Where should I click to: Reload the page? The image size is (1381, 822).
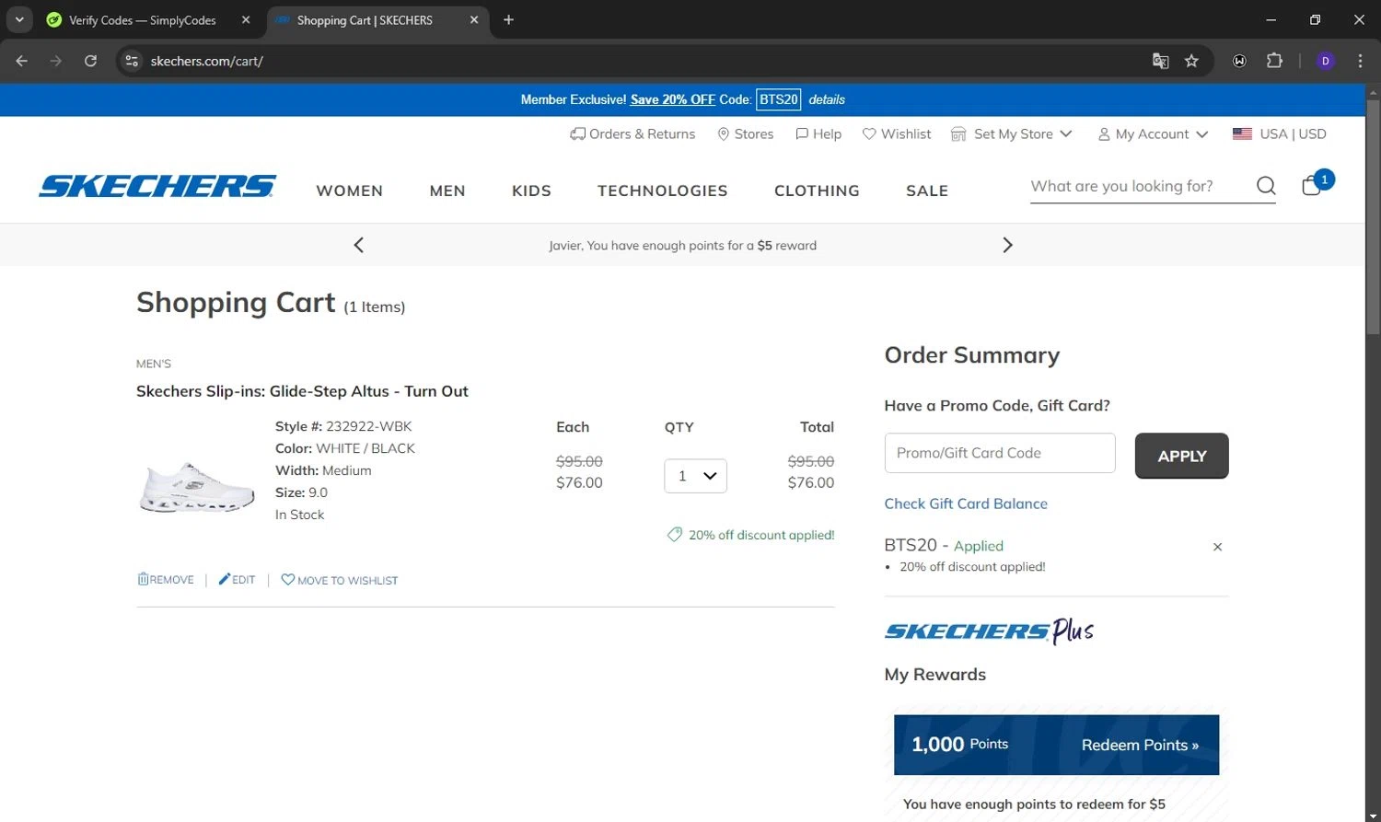pyautogui.click(x=90, y=61)
